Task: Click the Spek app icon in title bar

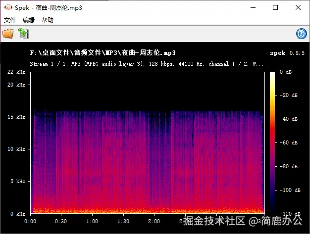Action: (8, 8)
